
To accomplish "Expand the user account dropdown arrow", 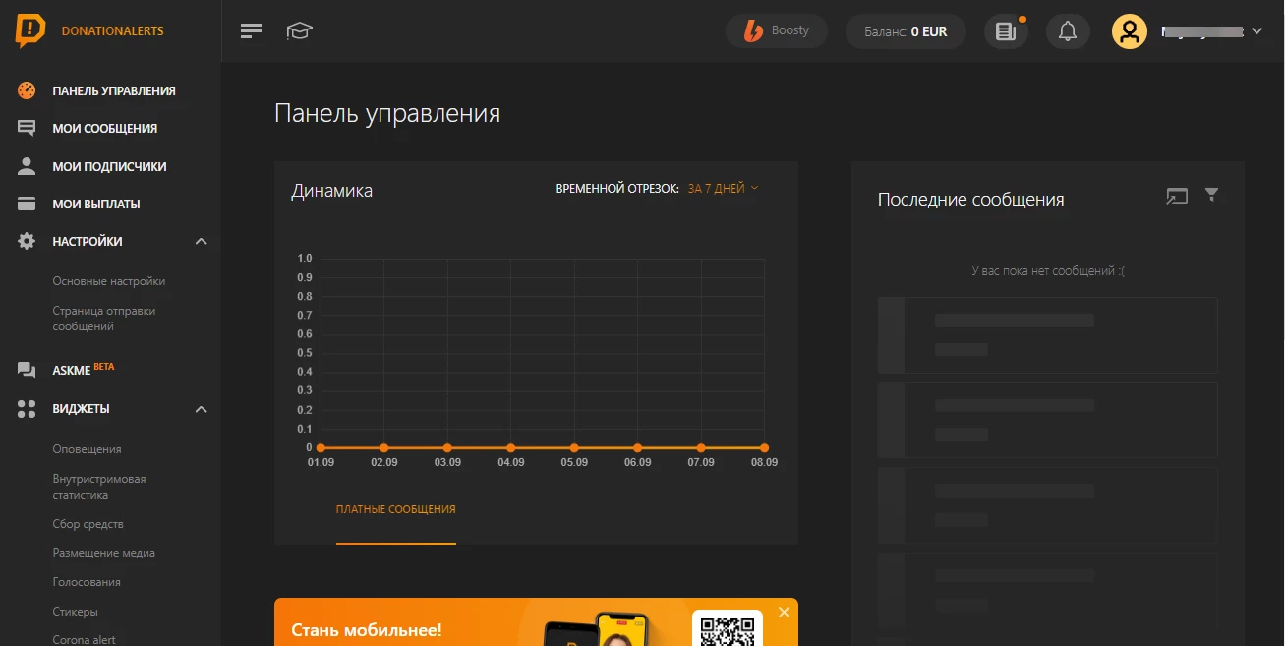I will [1256, 31].
